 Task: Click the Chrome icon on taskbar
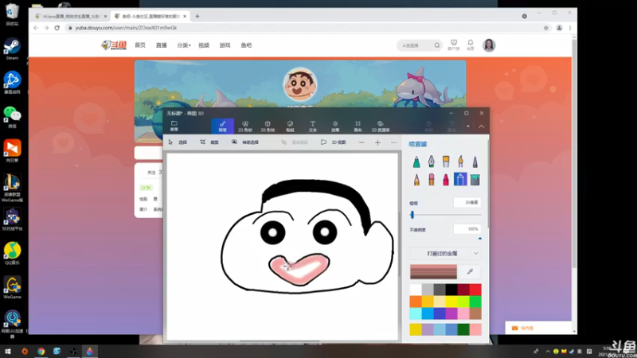click(41, 351)
